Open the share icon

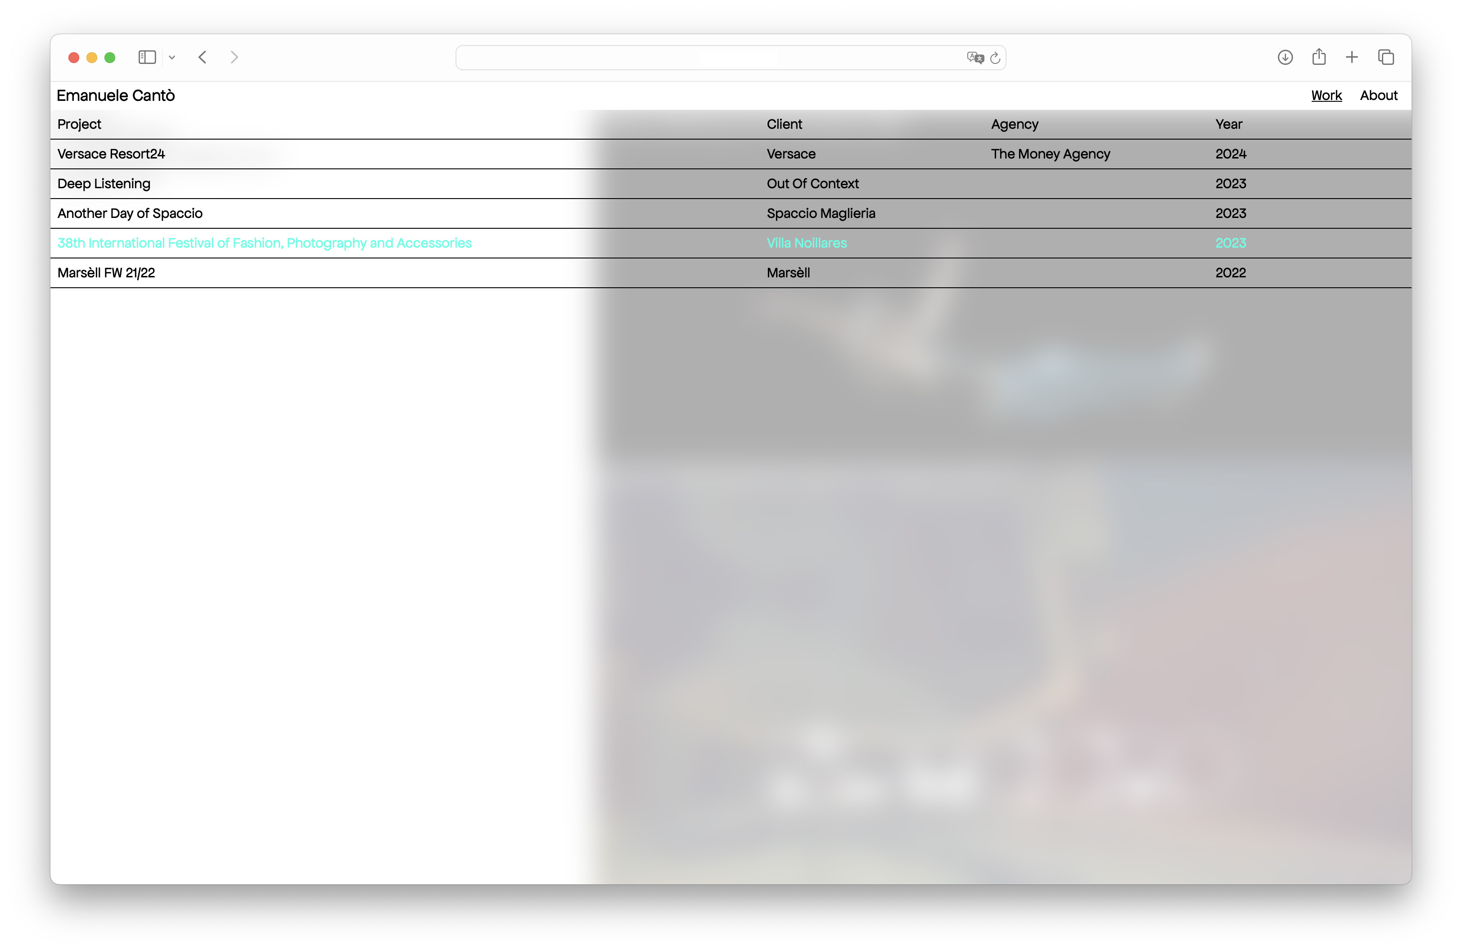[x=1319, y=57]
